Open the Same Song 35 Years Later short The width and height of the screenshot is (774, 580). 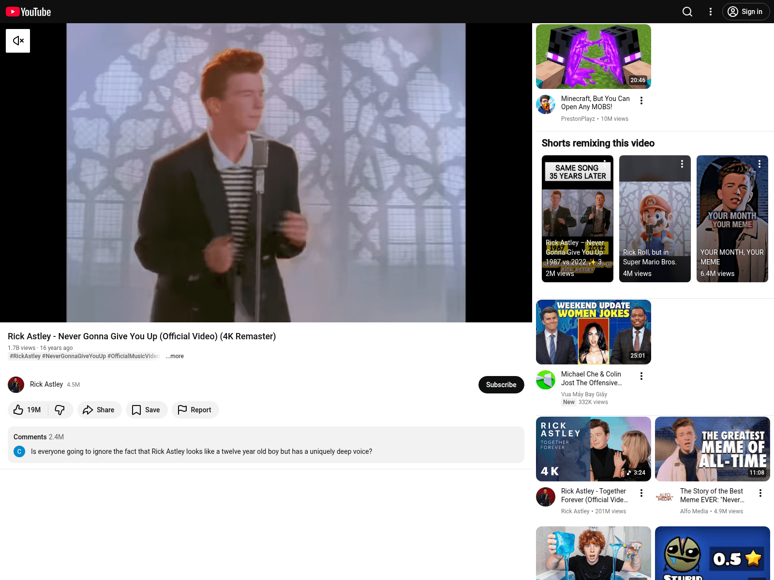coord(578,218)
